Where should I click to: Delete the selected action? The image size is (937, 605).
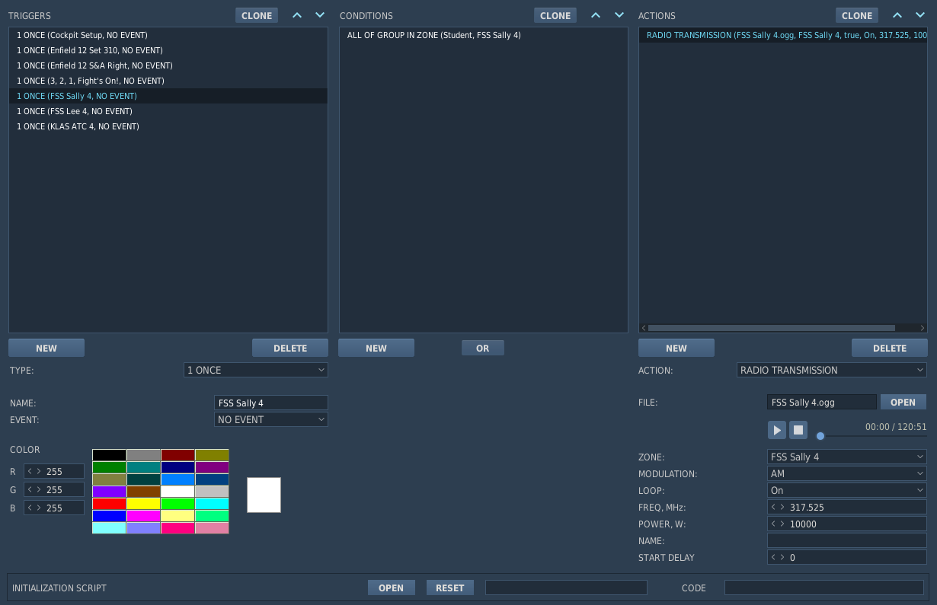pyautogui.click(x=890, y=348)
